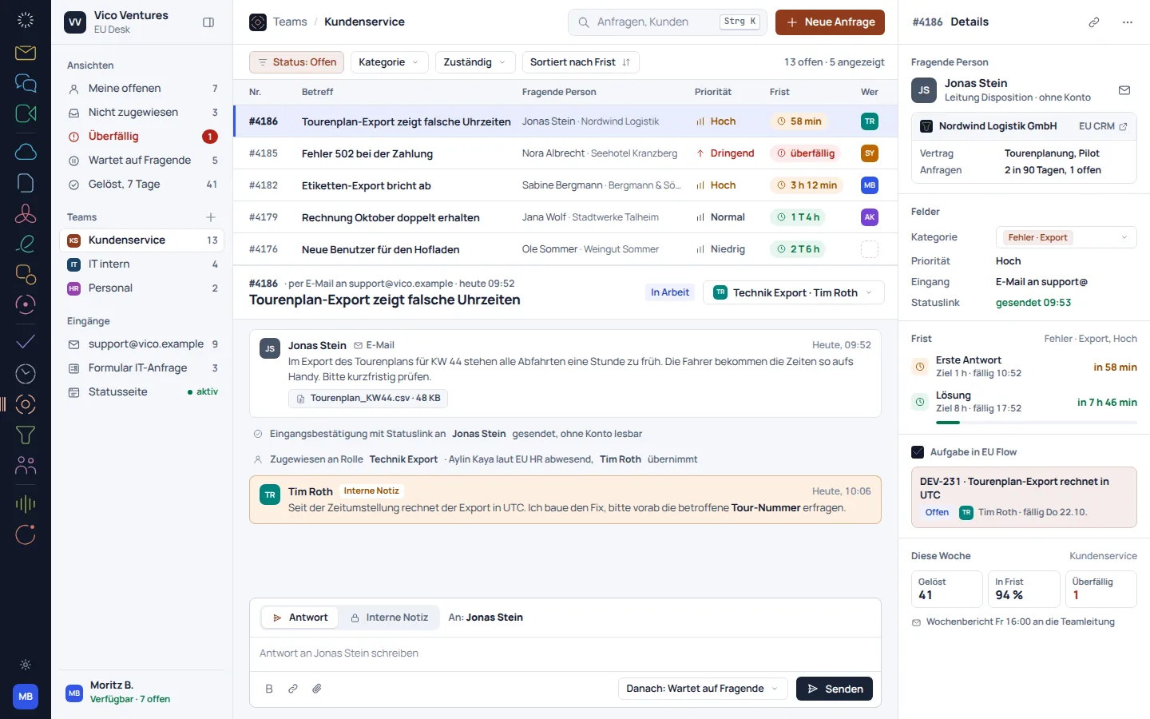Add a new team with plus icon
The width and height of the screenshot is (1150, 719).
[211, 217]
